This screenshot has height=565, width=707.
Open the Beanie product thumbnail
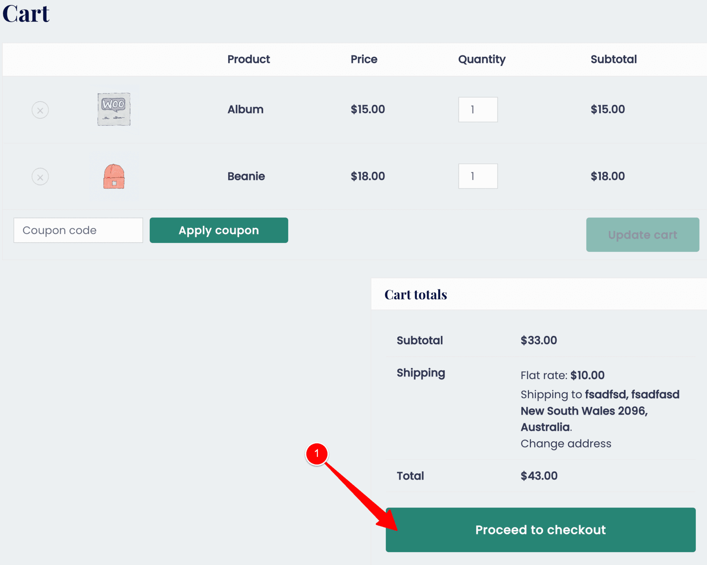click(114, 176)
